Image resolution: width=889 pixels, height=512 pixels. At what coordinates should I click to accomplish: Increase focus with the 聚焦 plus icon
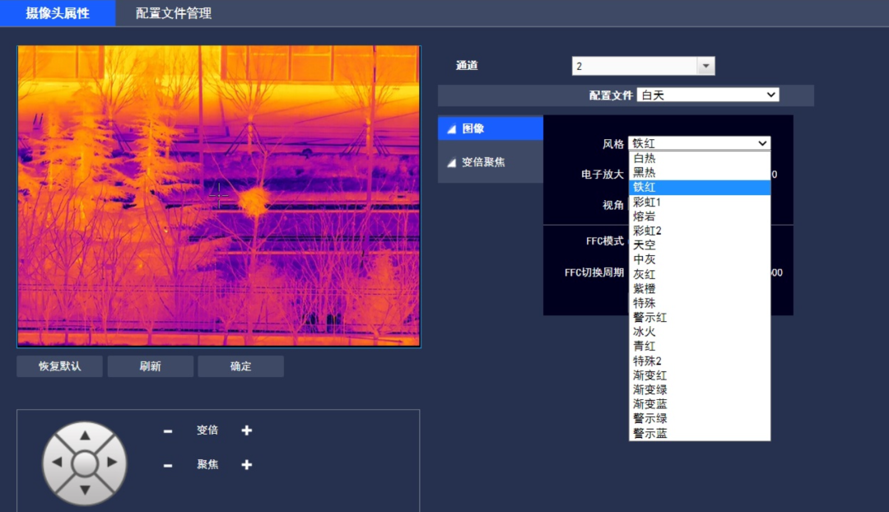coord(245,464)
